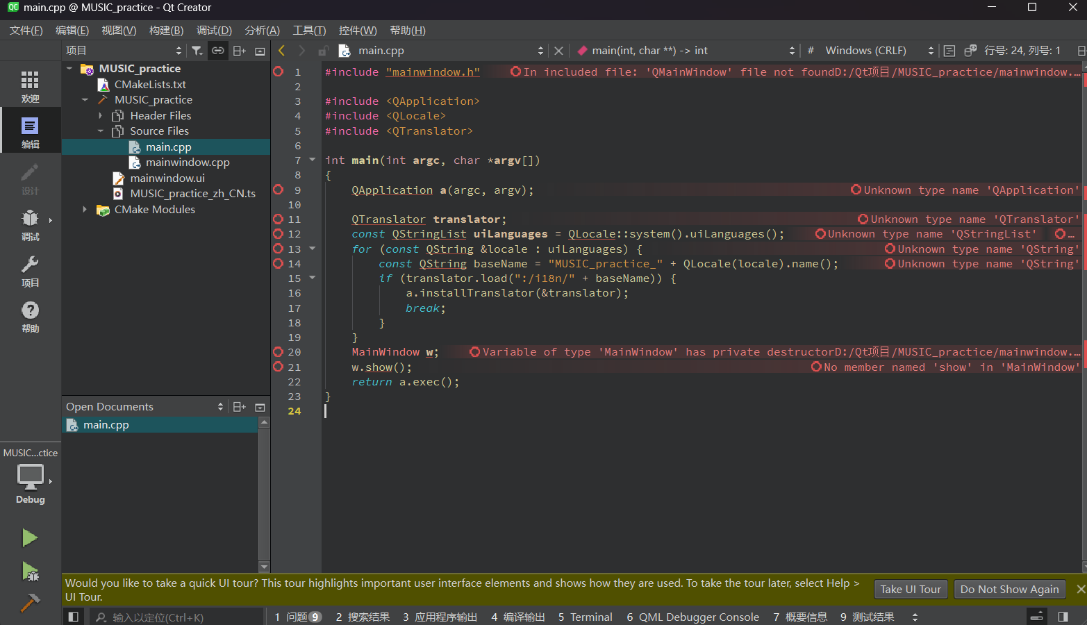
Task: Toggle synchronize-with-editor link icon
Action: click(218, 51)
